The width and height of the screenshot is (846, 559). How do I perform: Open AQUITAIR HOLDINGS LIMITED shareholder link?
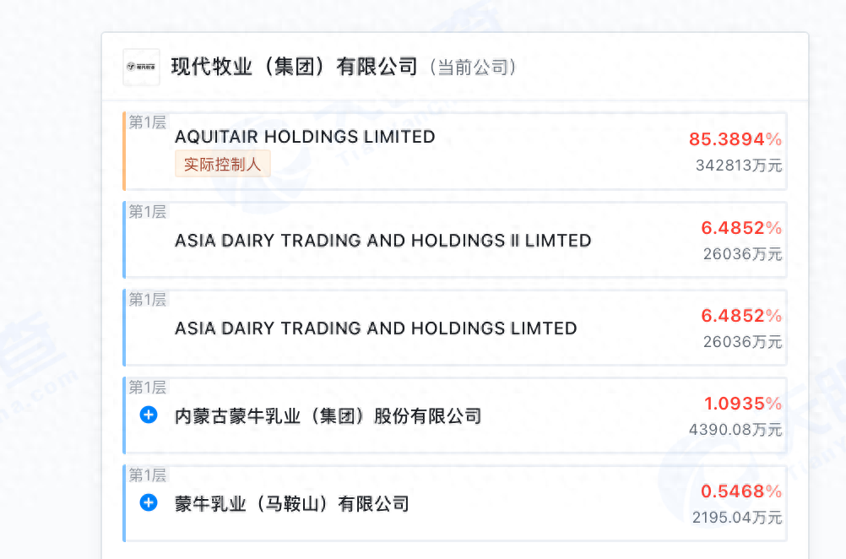[x=305, y=137]
